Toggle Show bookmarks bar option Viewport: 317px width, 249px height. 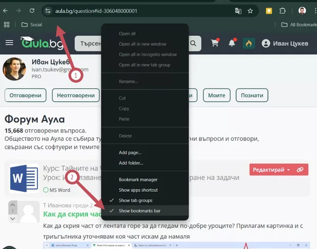point(145,211)
